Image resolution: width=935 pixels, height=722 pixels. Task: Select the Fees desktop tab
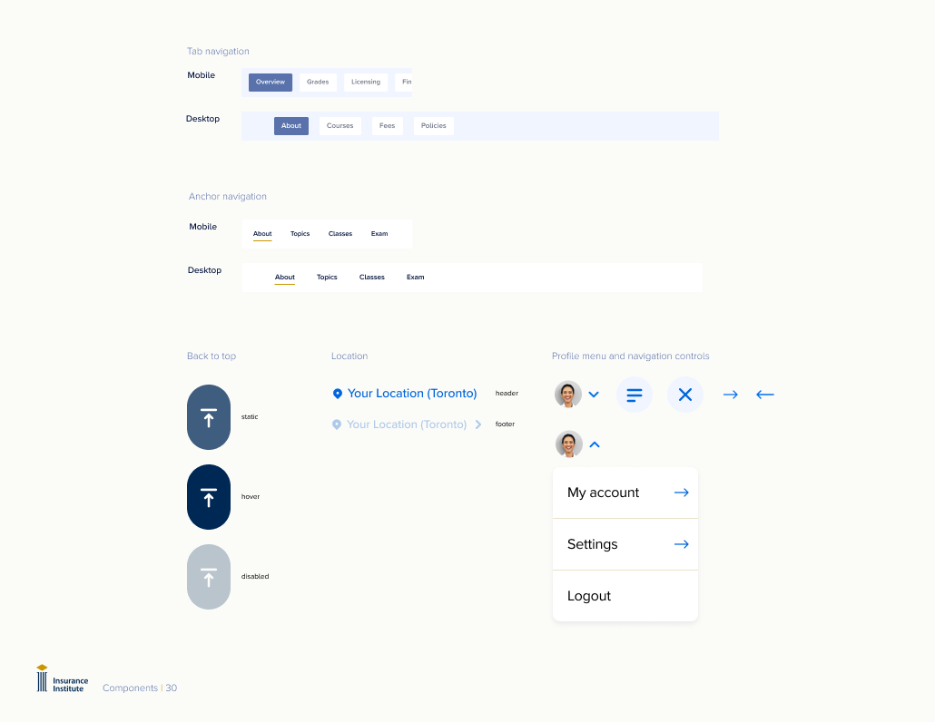(387, 126)
